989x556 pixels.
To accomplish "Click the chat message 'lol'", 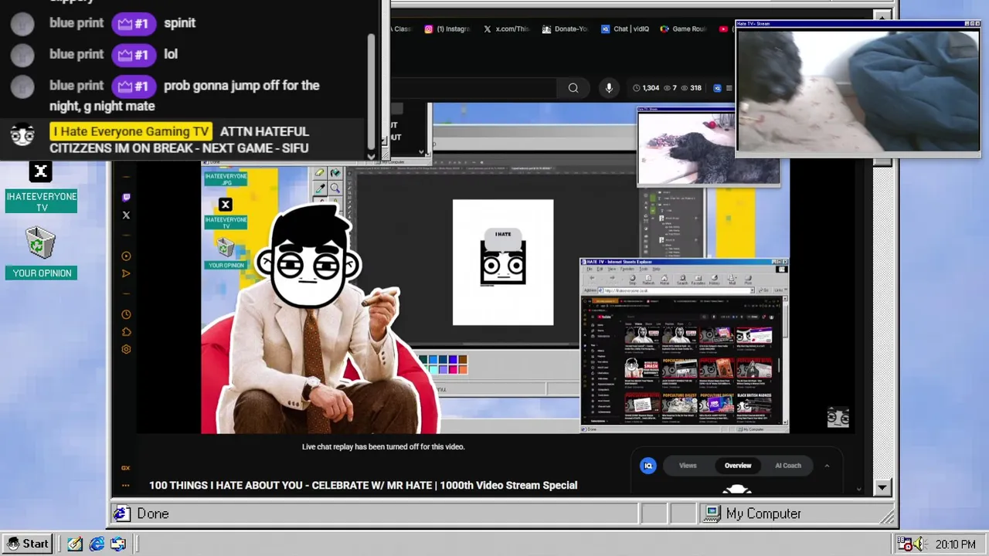I will (171, 55).
